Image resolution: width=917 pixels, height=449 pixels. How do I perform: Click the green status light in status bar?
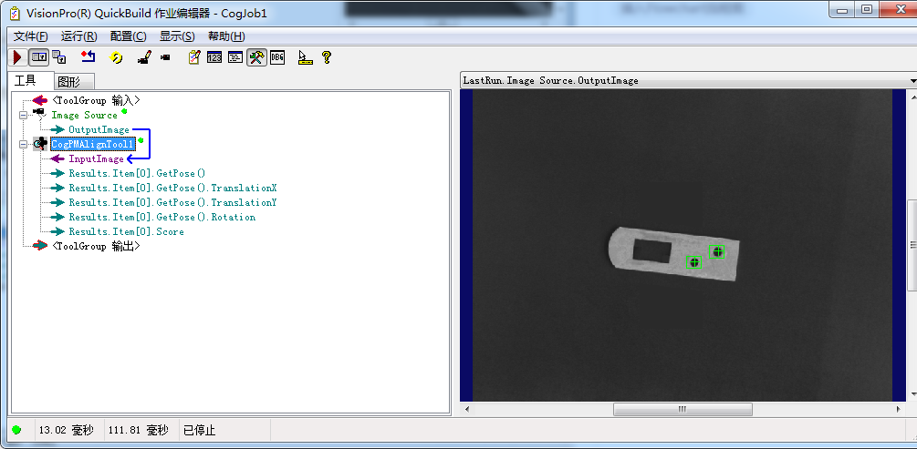[x=16, y=430]
